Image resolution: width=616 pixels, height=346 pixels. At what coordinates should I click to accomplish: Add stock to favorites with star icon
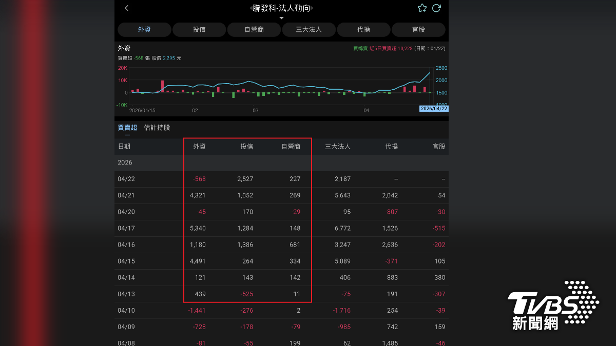[x=422, y=8]
